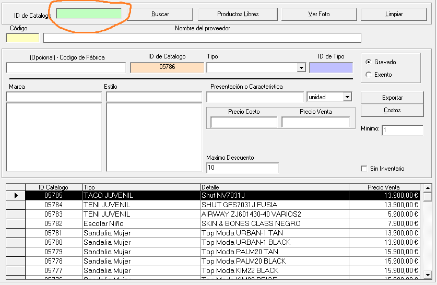Open the unidad dropdown
The height and width of the screenshot is (285, 437).
[347, 97]
